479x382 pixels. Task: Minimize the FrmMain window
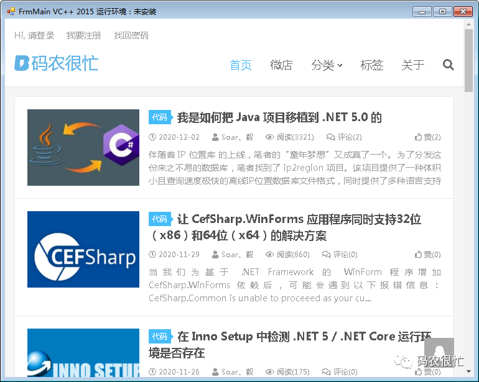click(x=422, y=12)
